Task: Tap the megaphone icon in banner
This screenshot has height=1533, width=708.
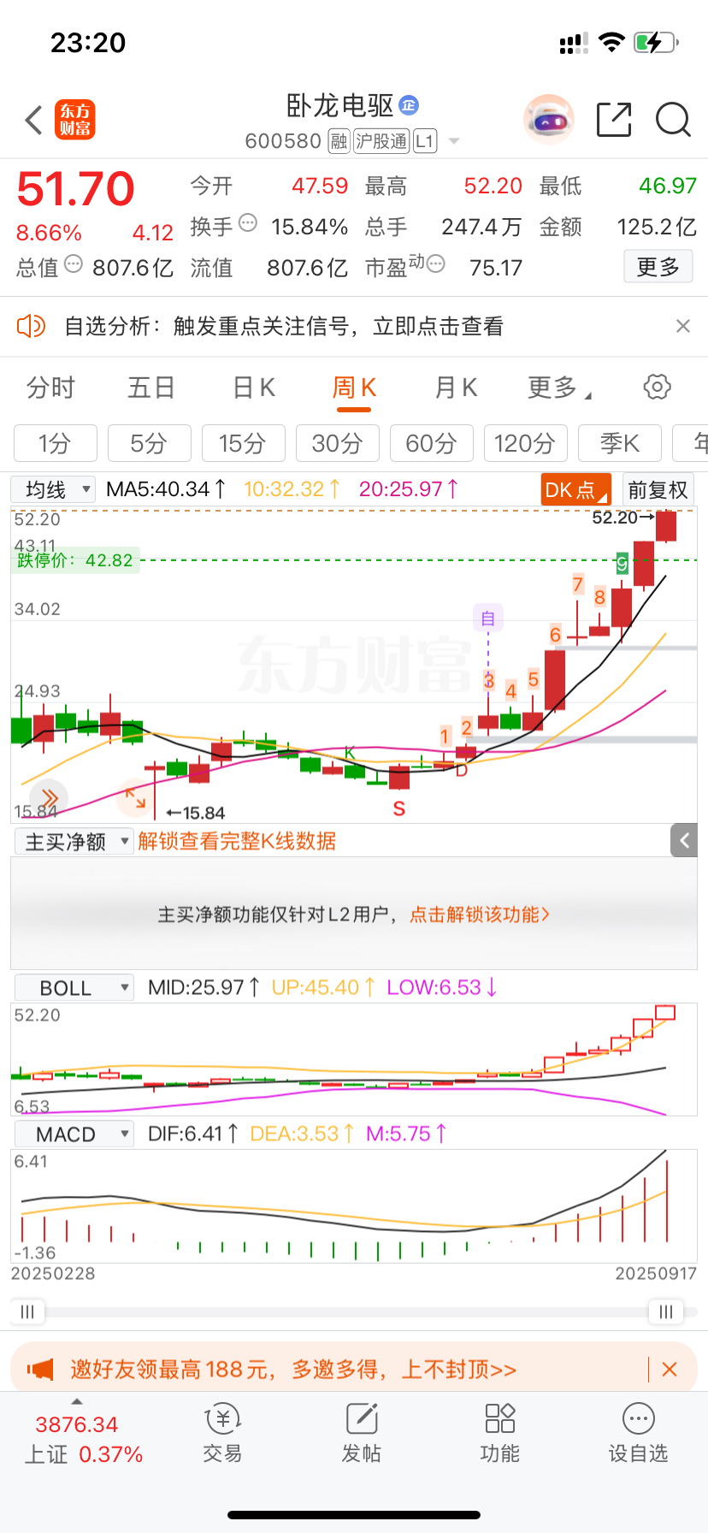Action: [40, 1369]
